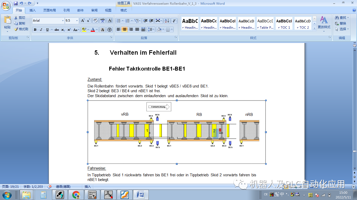357x200 pixels.
Task: Apply the TOC 1 style
Action: (284, 23)
